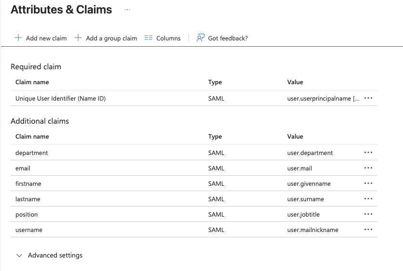
Task: Open ellipsis menu for position claim
Action: pos(368,214)
